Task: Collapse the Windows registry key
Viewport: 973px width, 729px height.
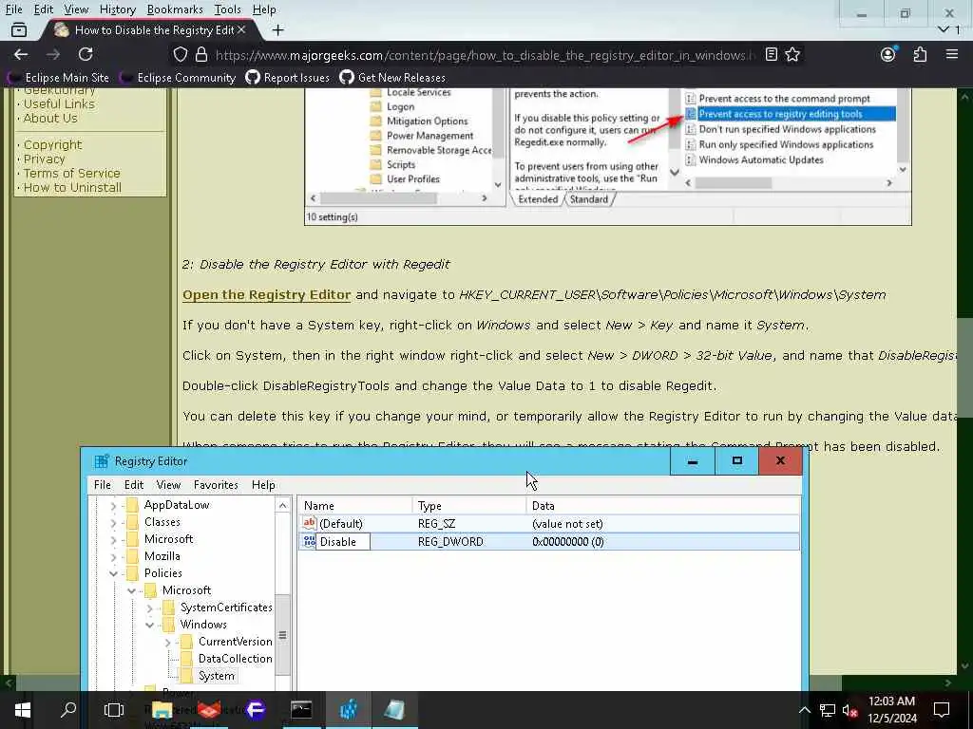Action: [x=149, y=625]
